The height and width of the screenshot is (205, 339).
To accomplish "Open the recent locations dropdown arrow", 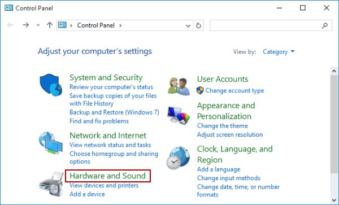I will 38,25.
